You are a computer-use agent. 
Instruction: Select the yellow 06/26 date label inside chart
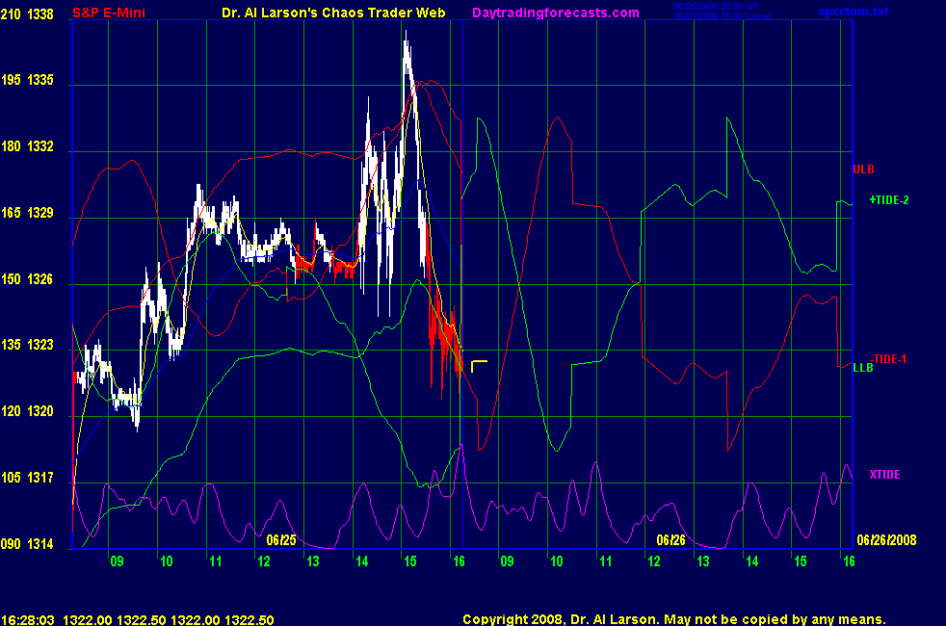(x=670, y=539)
